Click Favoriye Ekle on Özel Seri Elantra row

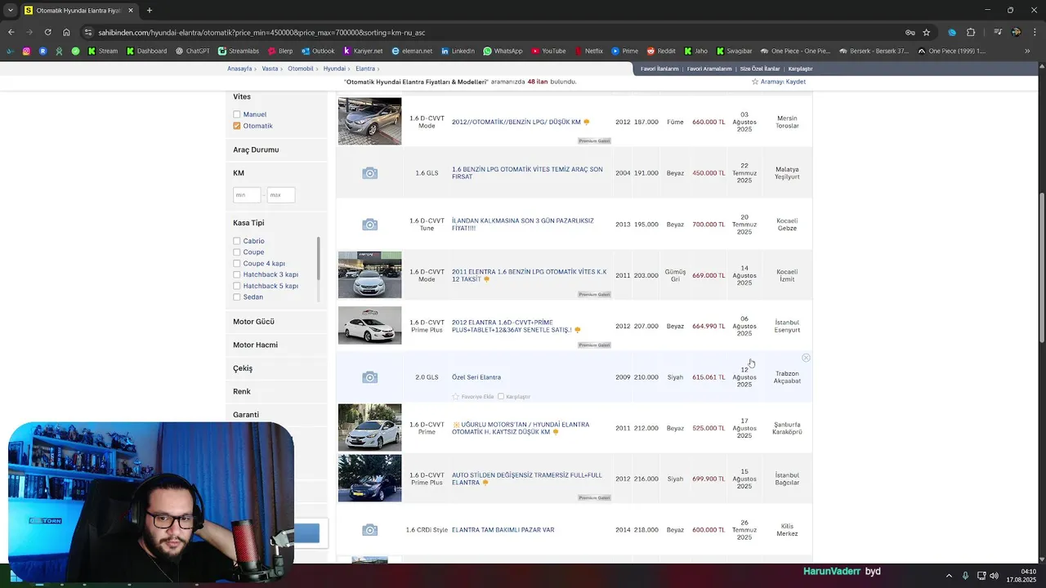coord(477,397)
